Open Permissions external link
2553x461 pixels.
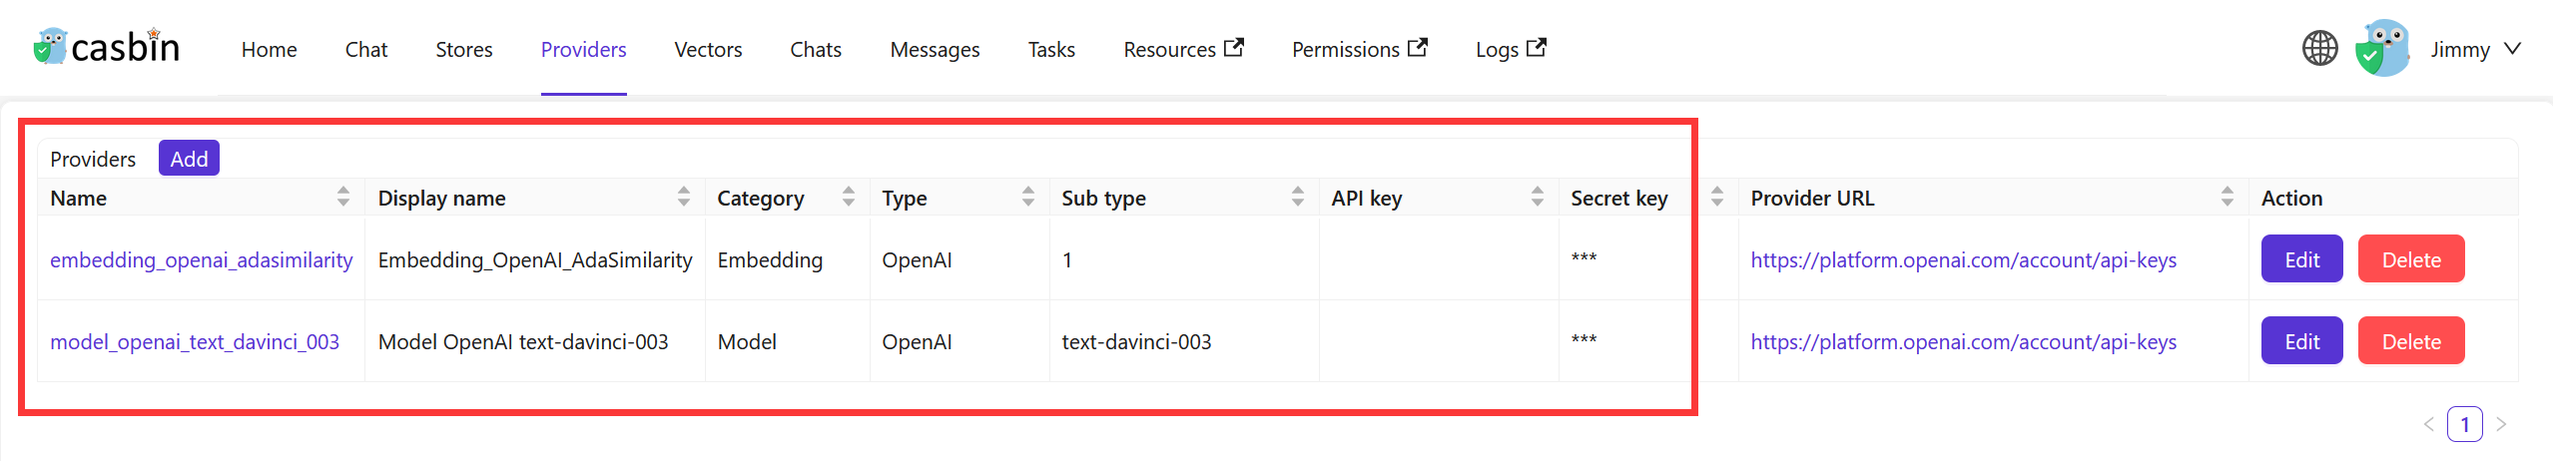click(x=1359, y=49)
